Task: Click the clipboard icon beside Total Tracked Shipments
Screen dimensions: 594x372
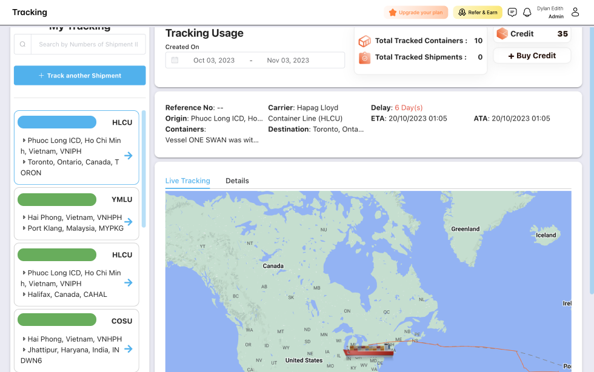Action: coord(364,58)
